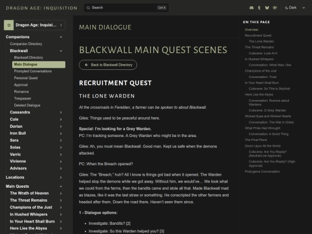Jump to The Lone Warden in On This Page
Screen dimensions: 312x234
[x=261, y=42]
